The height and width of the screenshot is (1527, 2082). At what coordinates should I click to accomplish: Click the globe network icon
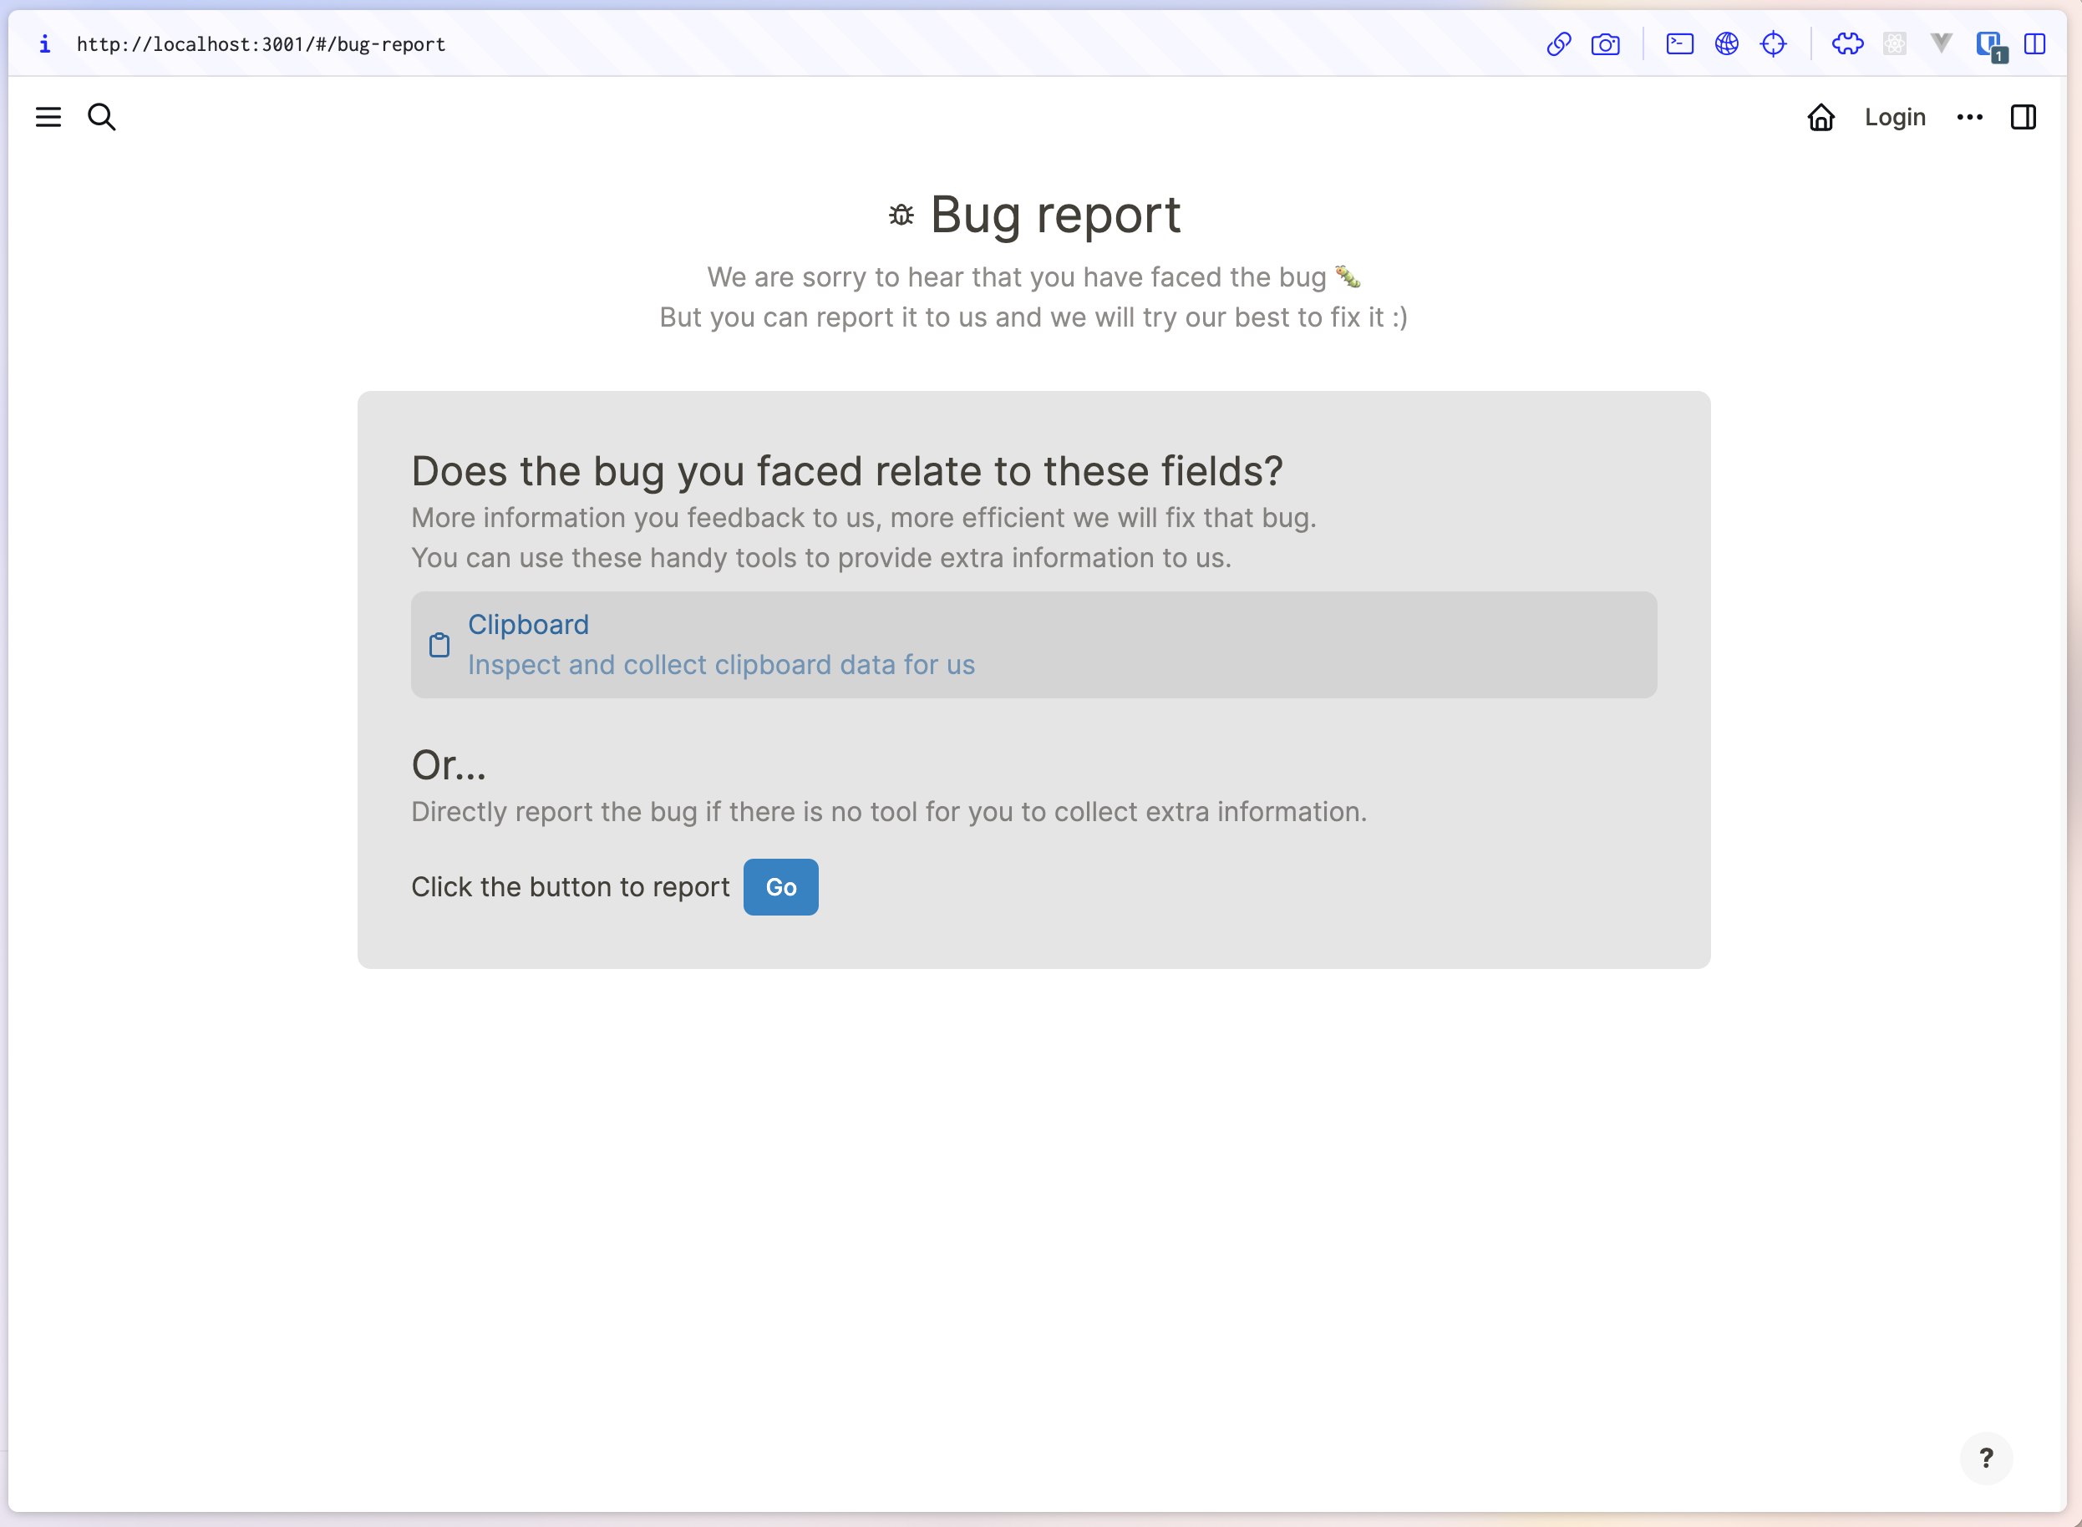[1726, 43]
